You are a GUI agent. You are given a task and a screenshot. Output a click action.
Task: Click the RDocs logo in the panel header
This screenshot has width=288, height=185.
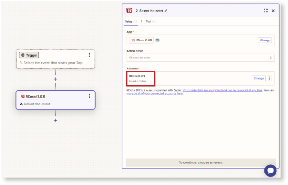pyautogui.click(x=129, y=11)
